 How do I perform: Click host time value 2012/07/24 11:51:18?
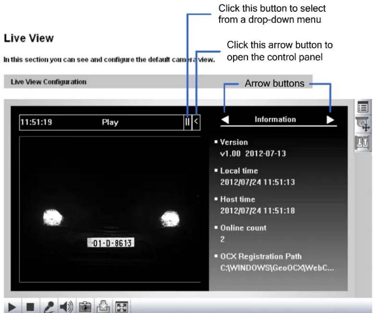tap(258, 211)
